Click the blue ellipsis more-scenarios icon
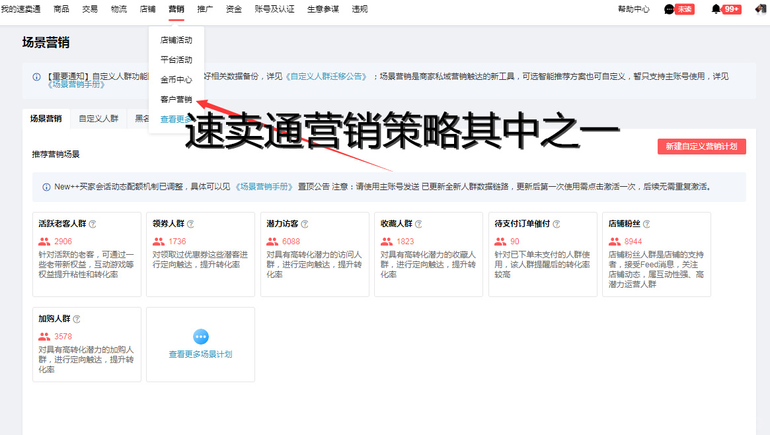This screenshot has height=435, width=770. coord(201,337)
